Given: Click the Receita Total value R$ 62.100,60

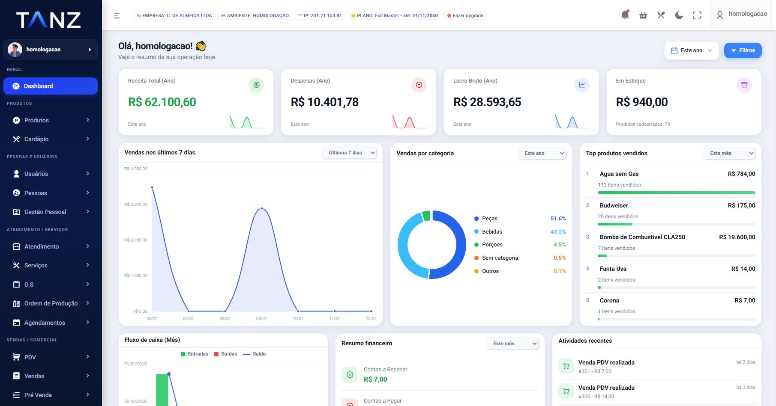Looking at the screenshot, I should (162, 102).
